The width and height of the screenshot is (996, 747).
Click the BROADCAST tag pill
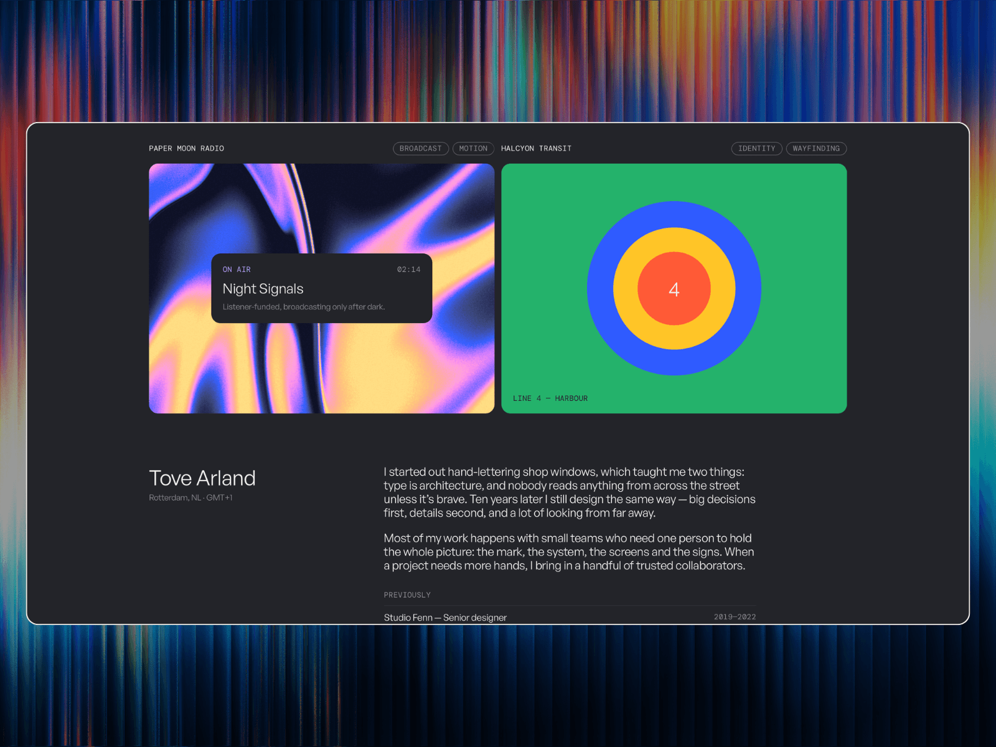(421, 149)
